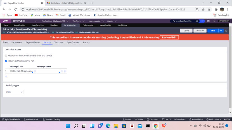The height and width of the screenshot is (130, 232).
Task: Open the Activity type Utility dropdown
Action: (x=14, y=92)
